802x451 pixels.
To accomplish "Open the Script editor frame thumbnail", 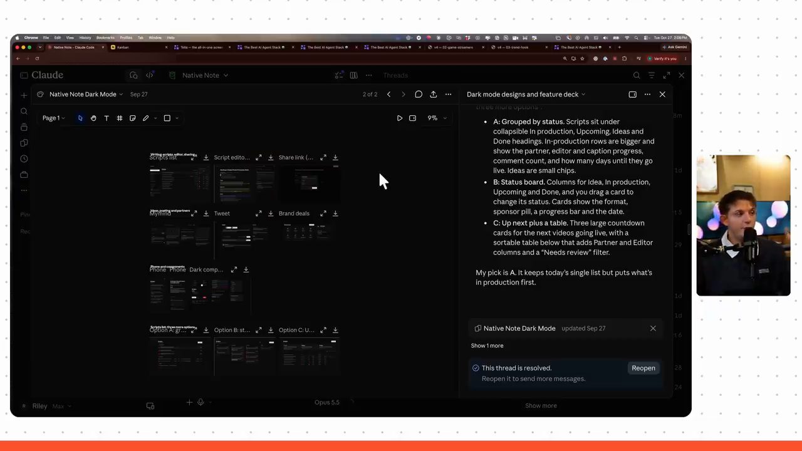I will (244, 184).
